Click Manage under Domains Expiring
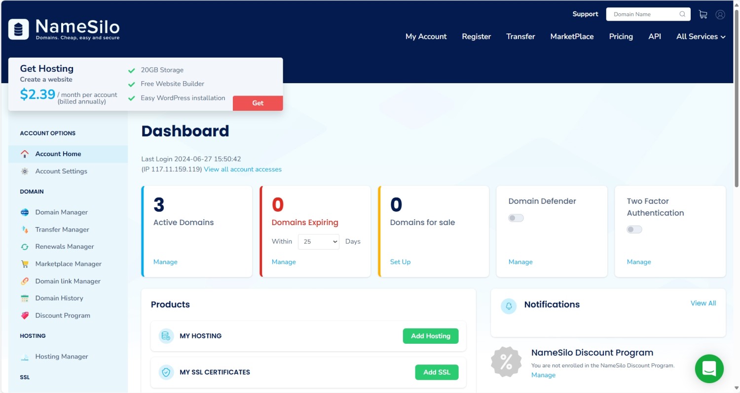 (284, 262)
